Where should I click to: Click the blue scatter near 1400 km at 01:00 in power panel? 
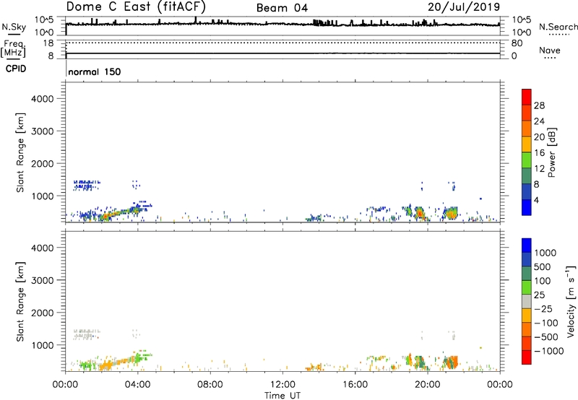[x=85, y=185]
